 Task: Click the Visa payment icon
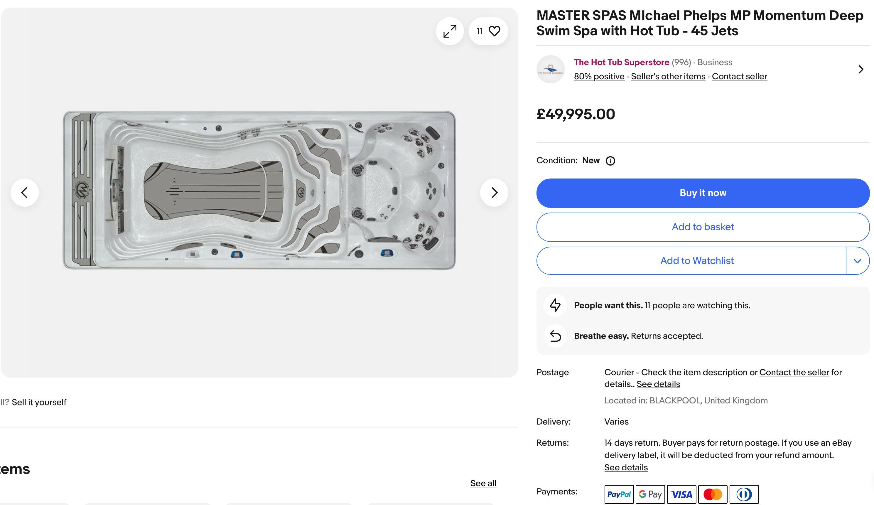click(681, 494)
